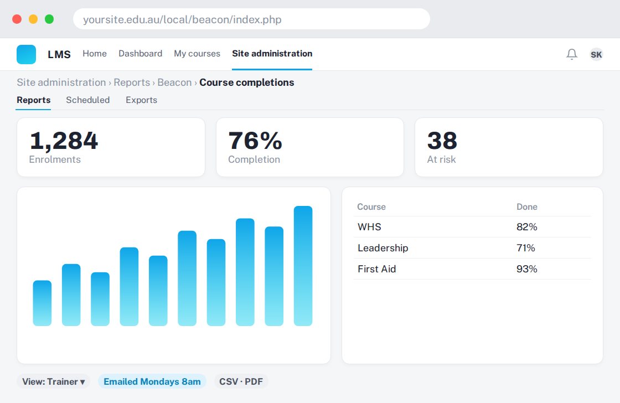Click the LMS site name
Viewport: 620px width, 403px height.
[59, 55]
